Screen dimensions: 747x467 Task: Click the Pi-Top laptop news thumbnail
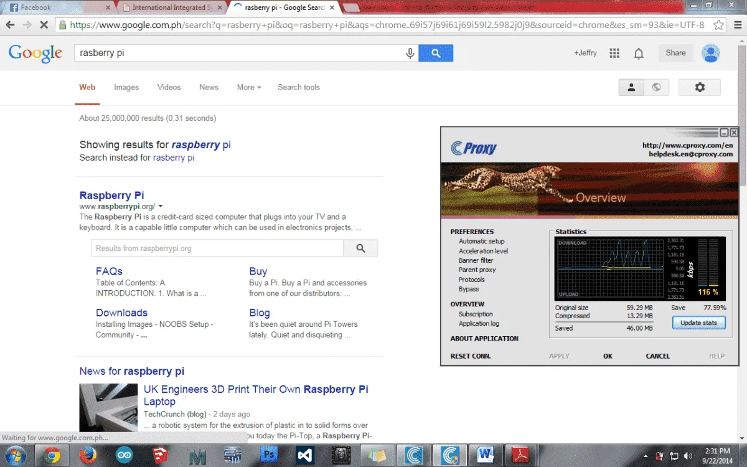point(108,408)
